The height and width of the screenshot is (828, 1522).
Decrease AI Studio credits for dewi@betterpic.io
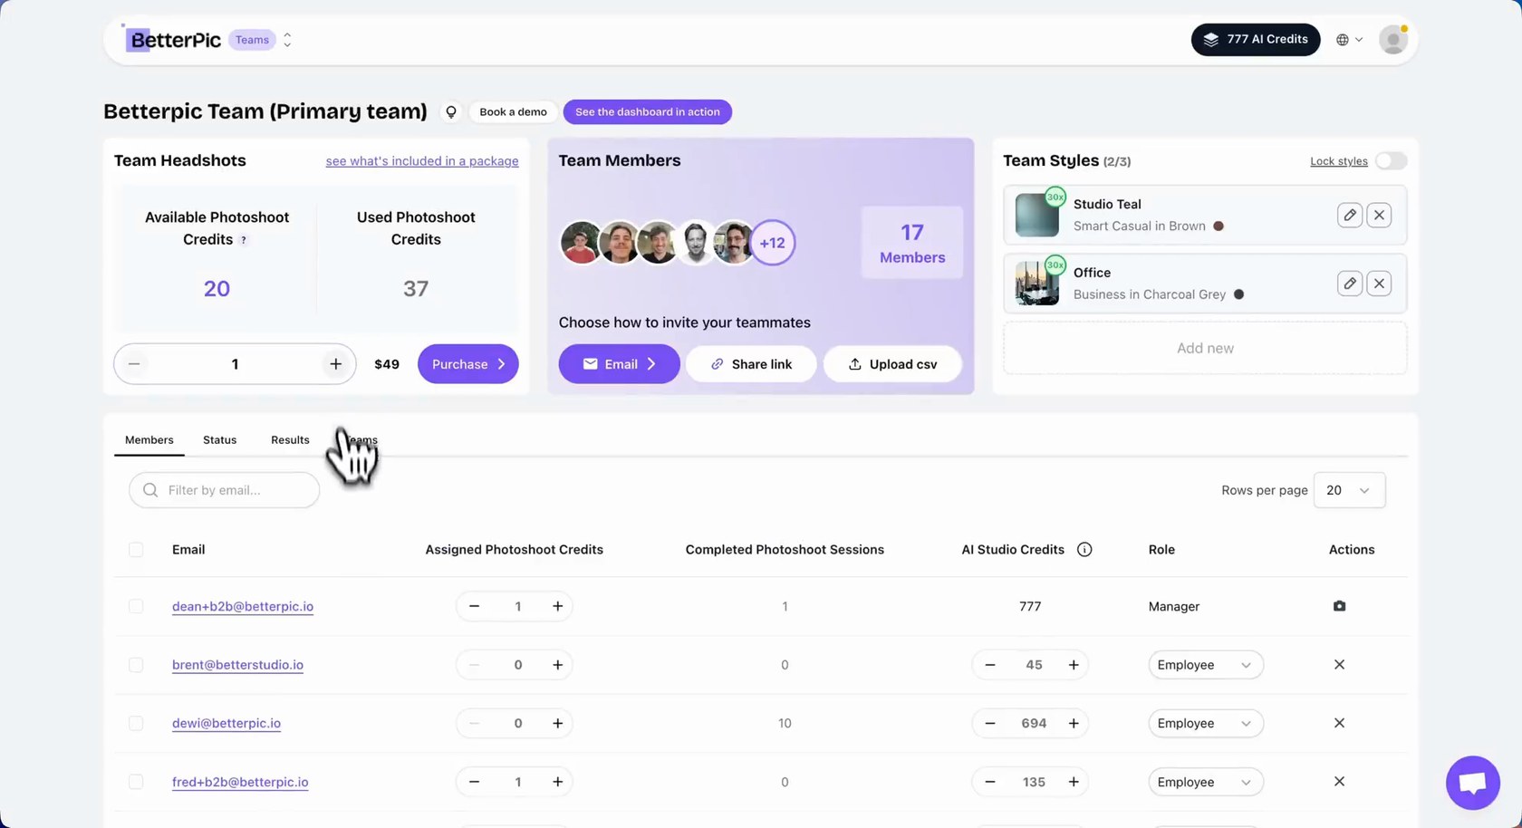pos(990,723)
